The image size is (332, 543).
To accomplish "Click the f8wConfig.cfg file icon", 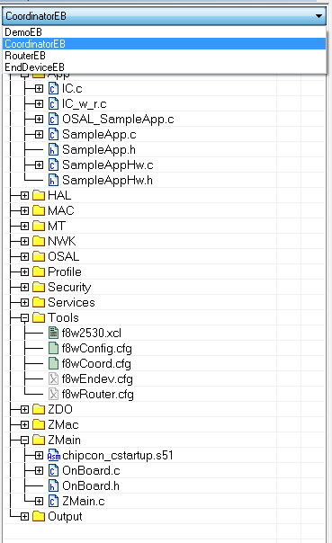I will (53, 348).
